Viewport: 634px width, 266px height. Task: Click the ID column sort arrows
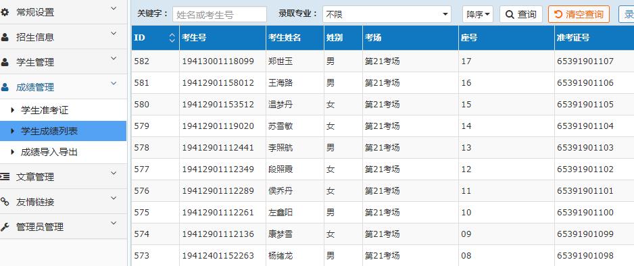[172, 38]
